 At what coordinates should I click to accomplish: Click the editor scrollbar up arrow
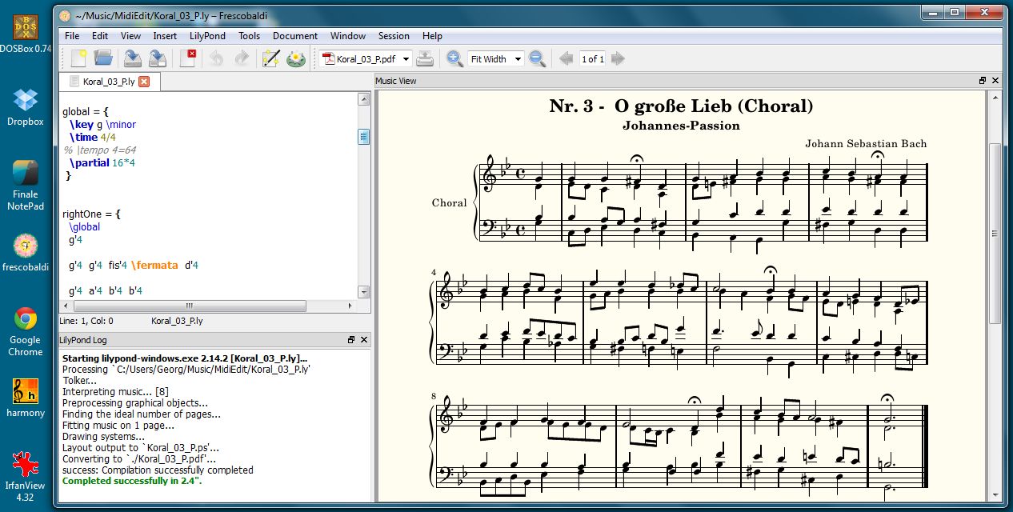[x=363, y=99]
